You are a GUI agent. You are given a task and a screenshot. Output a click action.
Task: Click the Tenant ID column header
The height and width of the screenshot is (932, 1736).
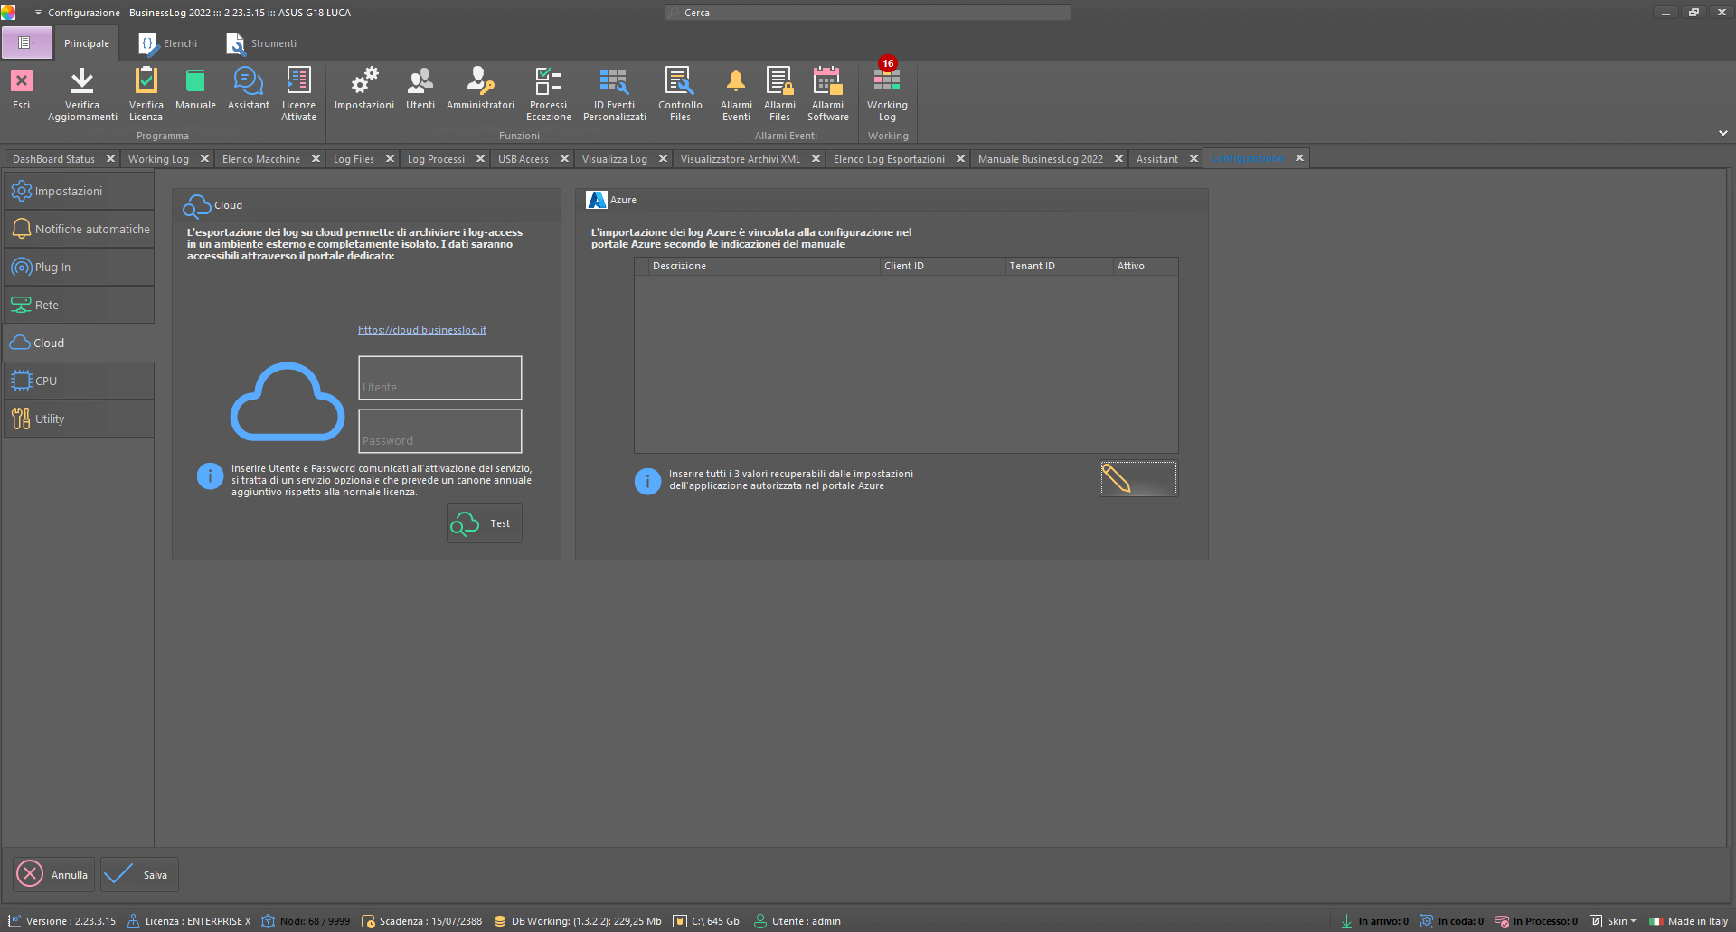point(1058,266)
